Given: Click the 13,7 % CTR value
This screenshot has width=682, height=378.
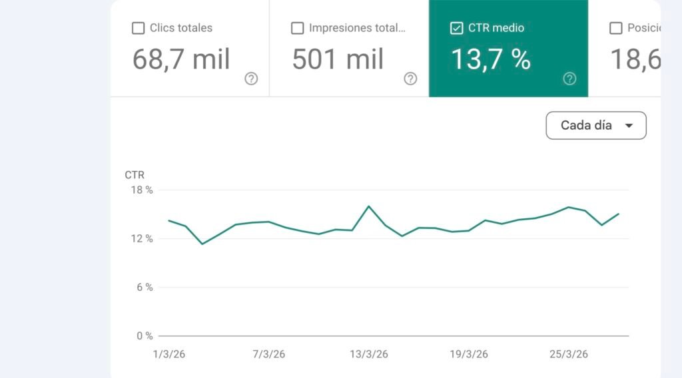Looking at the screenshot, I should [491, 59].
